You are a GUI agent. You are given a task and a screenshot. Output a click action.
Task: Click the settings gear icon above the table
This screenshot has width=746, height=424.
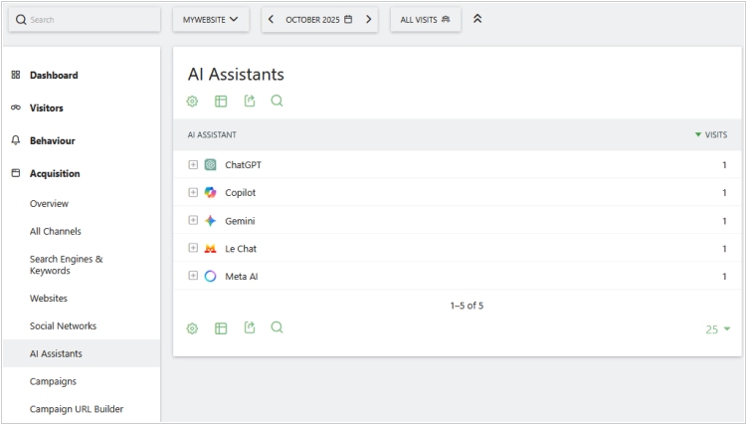(x=193, y=101)
